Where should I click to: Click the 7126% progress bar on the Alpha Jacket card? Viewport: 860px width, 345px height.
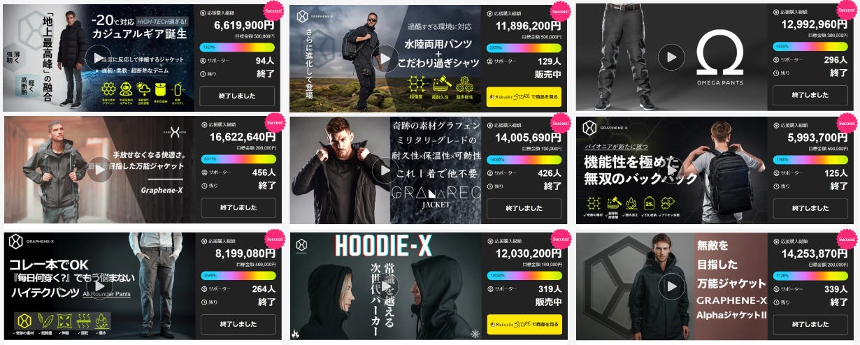810,275
